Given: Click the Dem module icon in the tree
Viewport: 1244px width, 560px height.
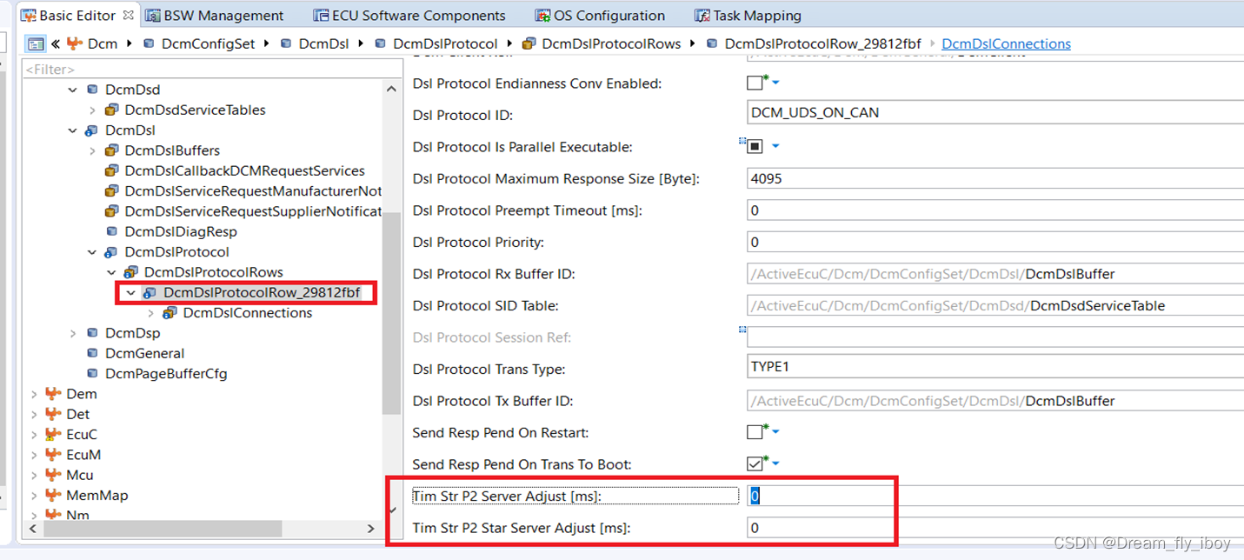Looking at the screenshot, I should 52,393.
